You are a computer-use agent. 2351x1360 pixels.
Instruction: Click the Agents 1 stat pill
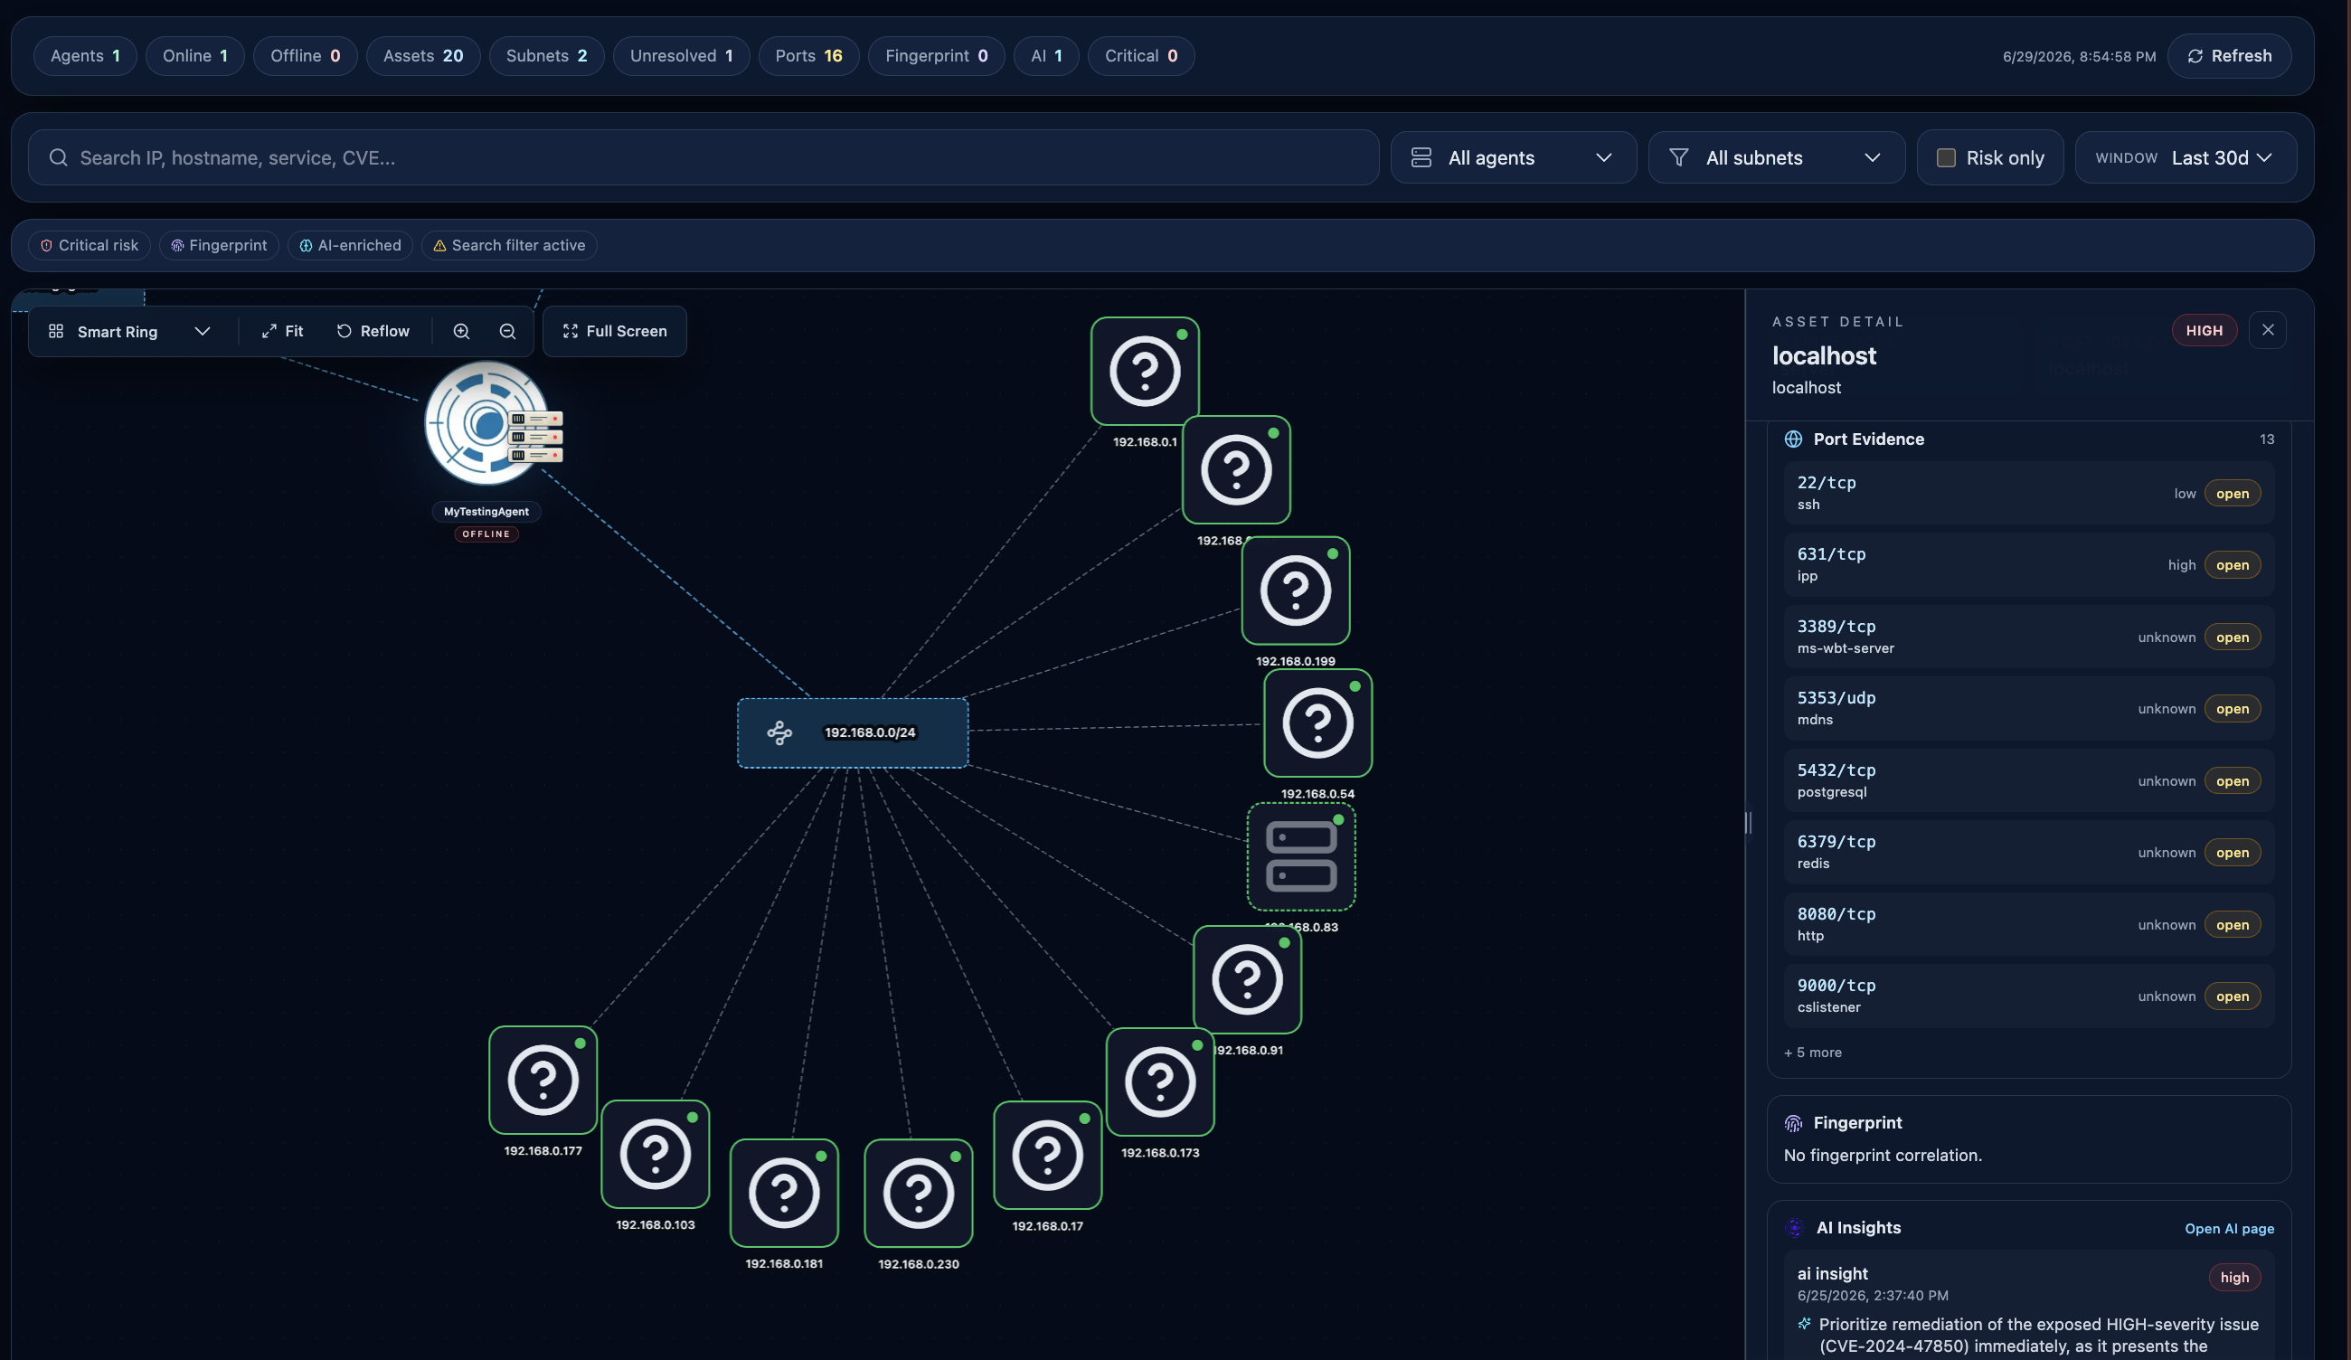coord(85,56)
